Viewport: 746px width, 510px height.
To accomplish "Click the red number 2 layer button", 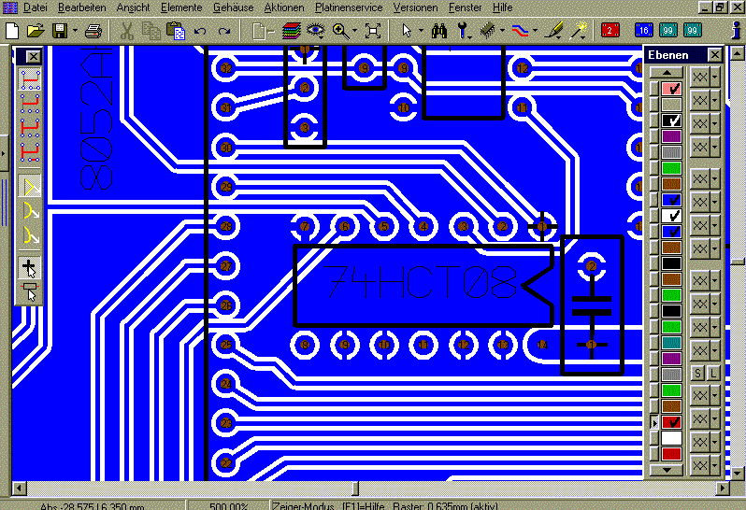I will click(x=610, y=31).
